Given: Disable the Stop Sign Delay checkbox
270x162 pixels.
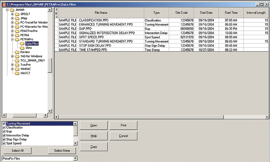Looking at the screenshot, I should (x=4, y=139).
